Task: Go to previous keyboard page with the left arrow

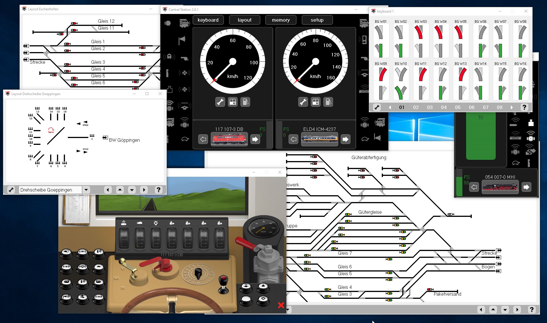Action: 390,107
